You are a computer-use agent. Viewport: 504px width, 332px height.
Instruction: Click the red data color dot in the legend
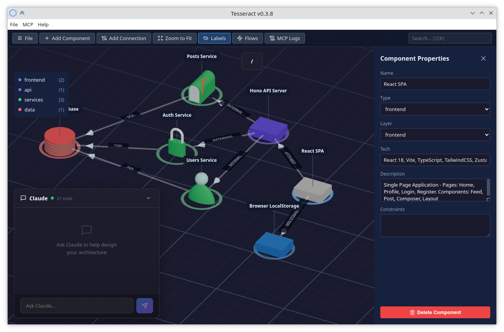point(20,110)
